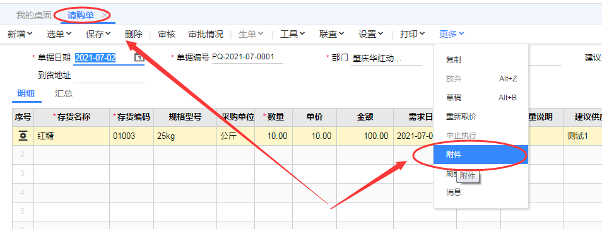Choose 复制 from the 更多 menu
This screenshot has width=602, height=229.
(481, 60)
